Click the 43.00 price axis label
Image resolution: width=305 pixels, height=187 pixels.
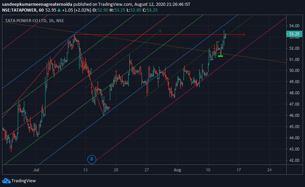point(294,149)
